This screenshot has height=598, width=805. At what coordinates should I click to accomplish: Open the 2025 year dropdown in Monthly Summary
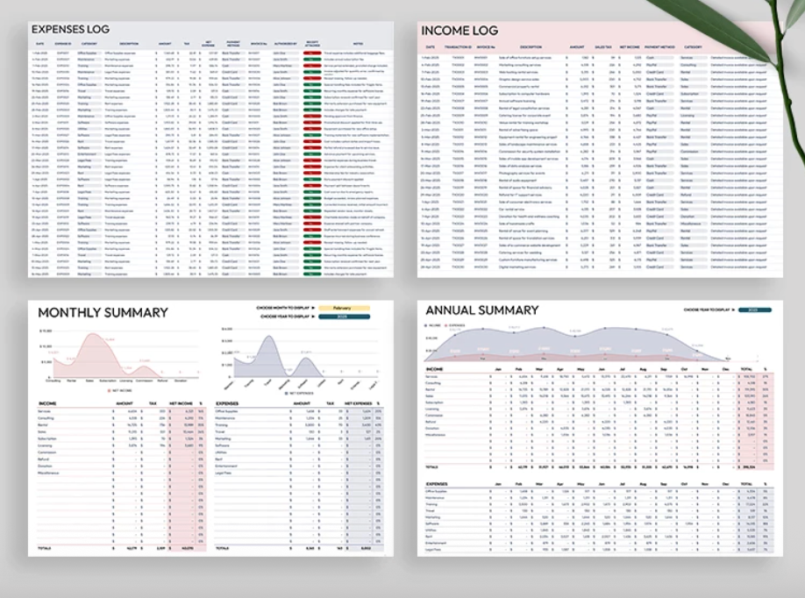pyautogui.click(x=344, y=317)
